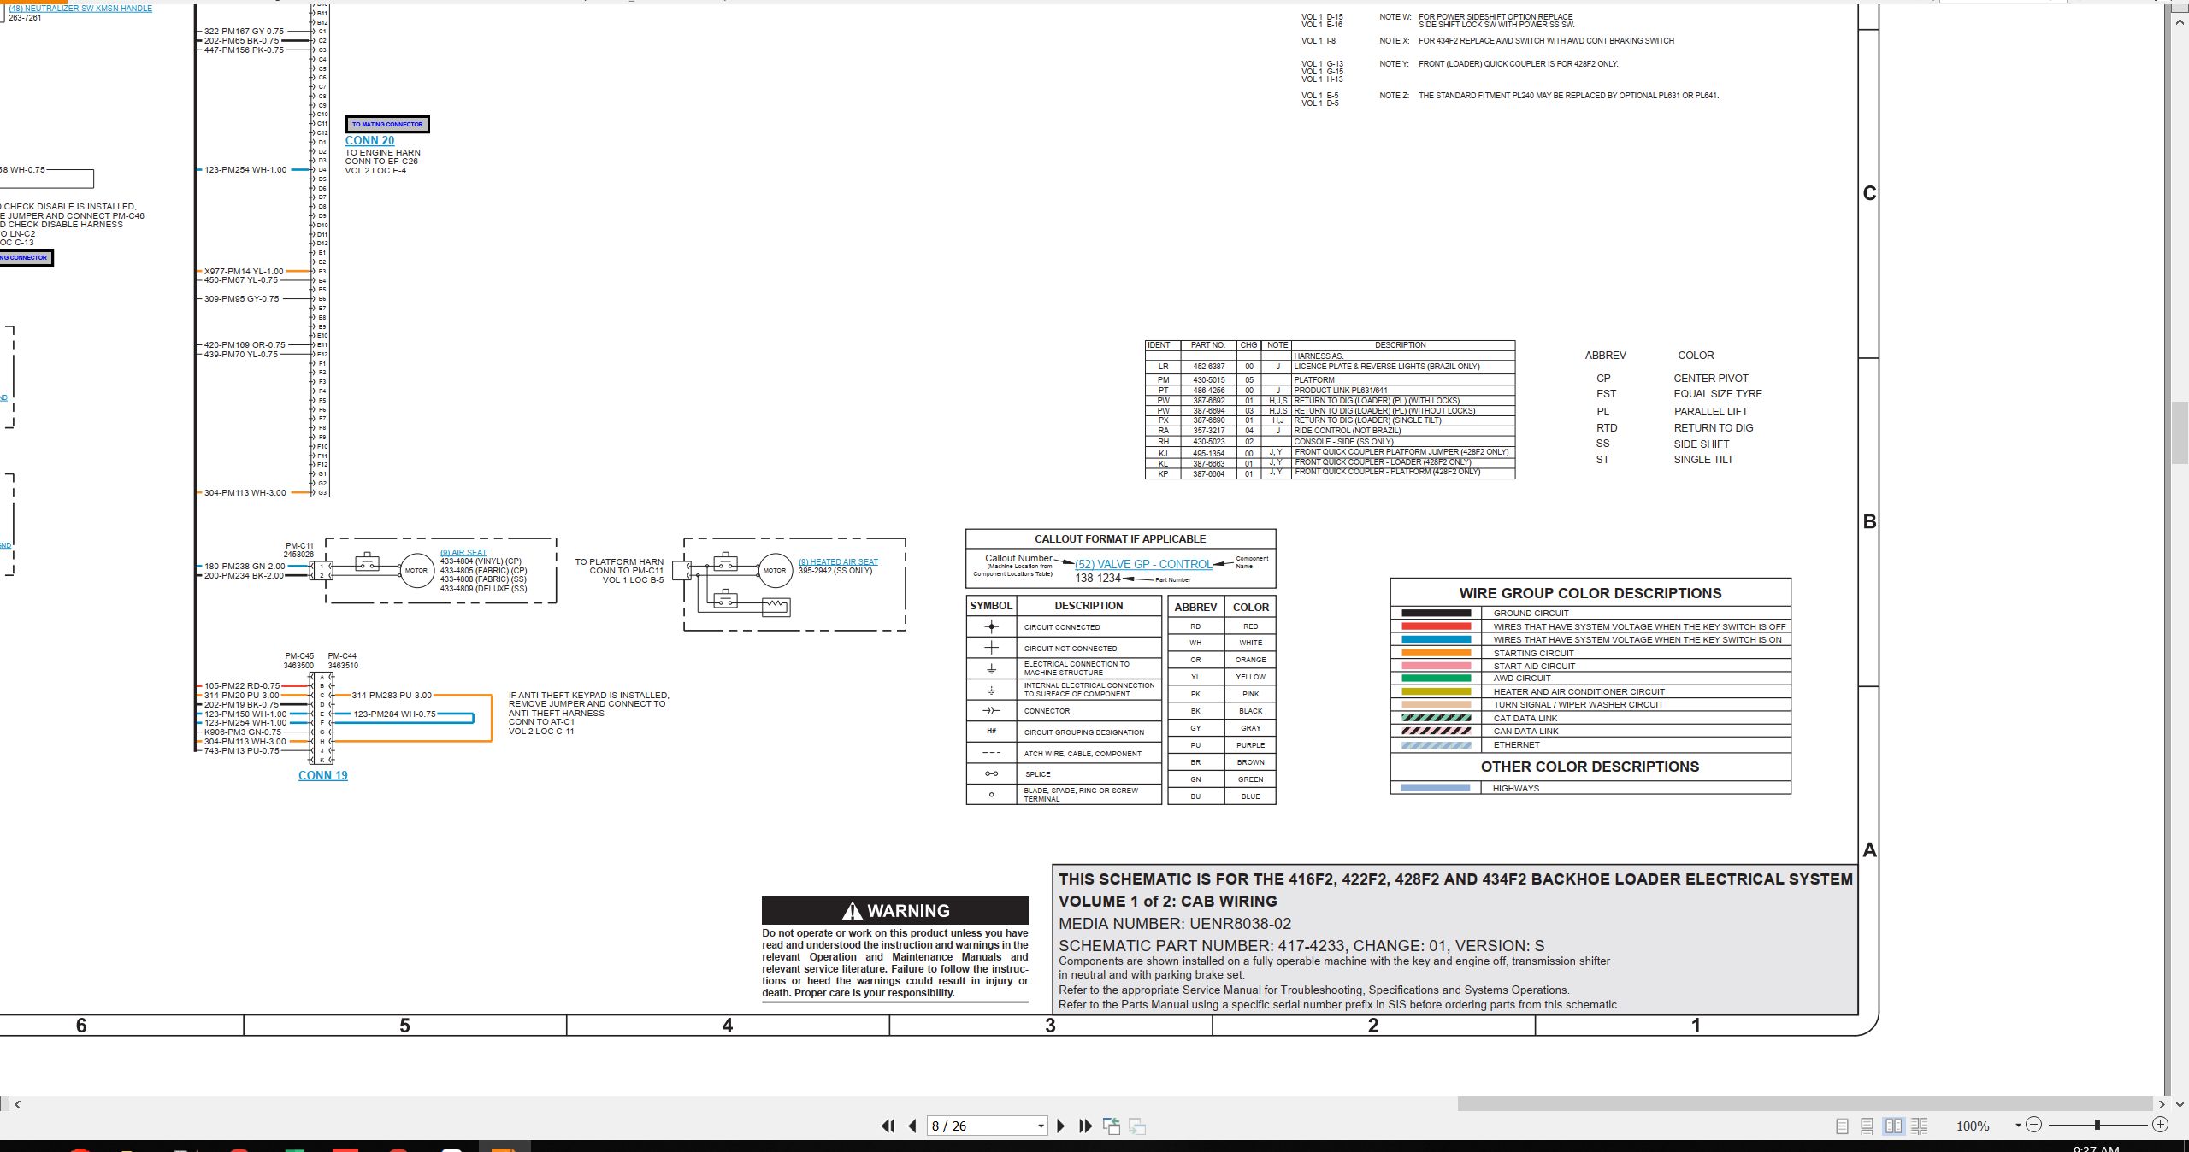Open the CONN 20 link
Screen dimensions: 2189x1152
click(369, 140)
